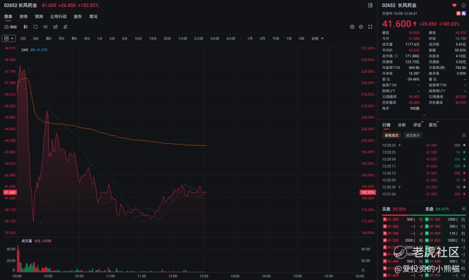
Task: Click the info circle next to 总市值
Action: pos(396,56)
